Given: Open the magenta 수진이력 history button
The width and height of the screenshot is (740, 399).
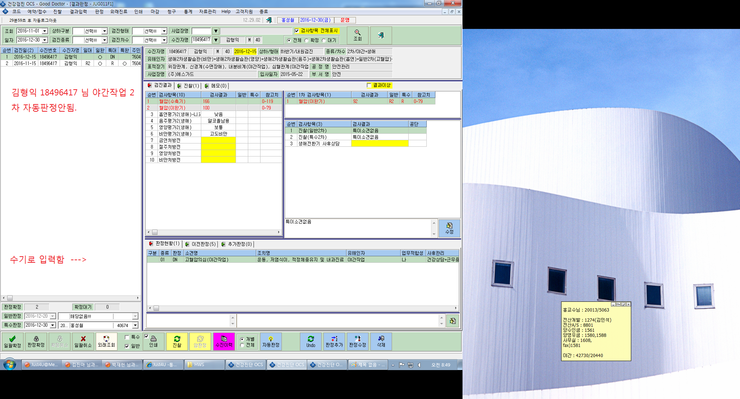Looking at the screenshot, I should [x=224, y=342].
